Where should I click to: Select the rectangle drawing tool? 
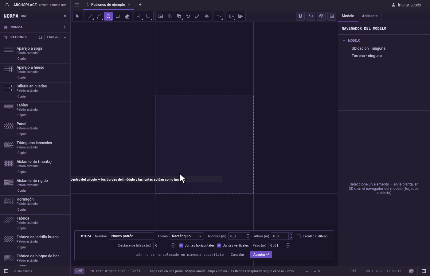[118, 16]
